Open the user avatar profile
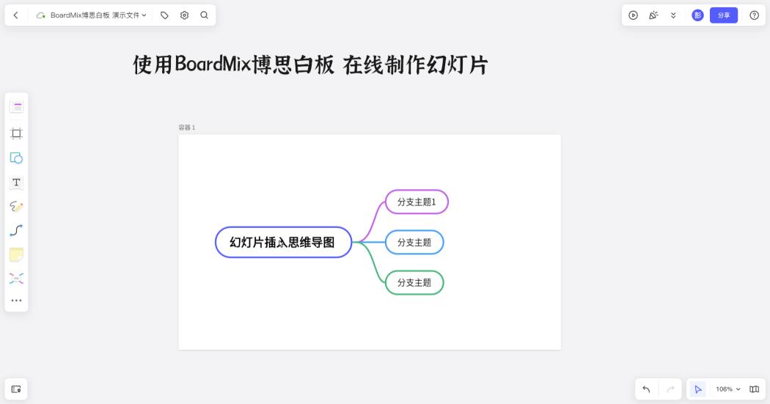The height and width of the screenshot is (404, 770). [x=697, y=15]
